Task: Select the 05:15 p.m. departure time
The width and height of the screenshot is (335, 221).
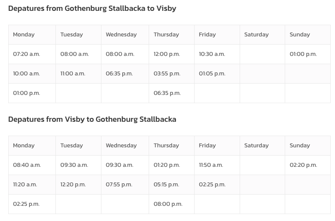Action: pyautogui.click(x=166, y=185)
